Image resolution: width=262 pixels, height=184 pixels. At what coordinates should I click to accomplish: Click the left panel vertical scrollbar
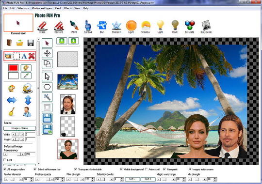click(x=38, y=101)
